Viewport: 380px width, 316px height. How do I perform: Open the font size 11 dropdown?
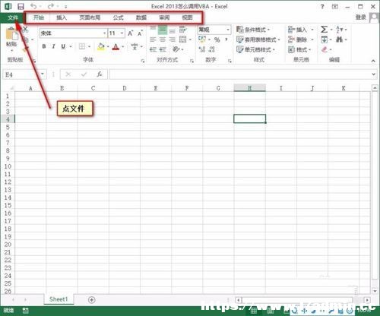pos(122,33)
